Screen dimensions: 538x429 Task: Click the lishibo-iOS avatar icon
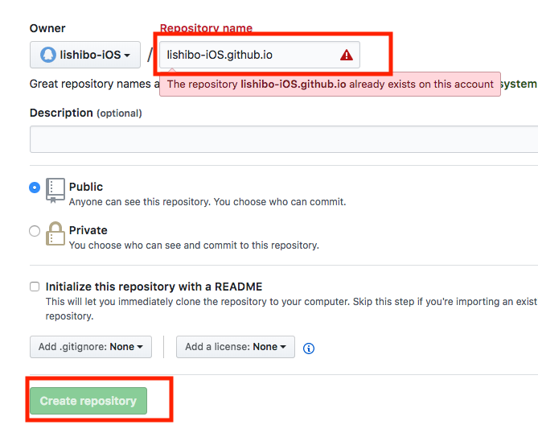(48, 55)
